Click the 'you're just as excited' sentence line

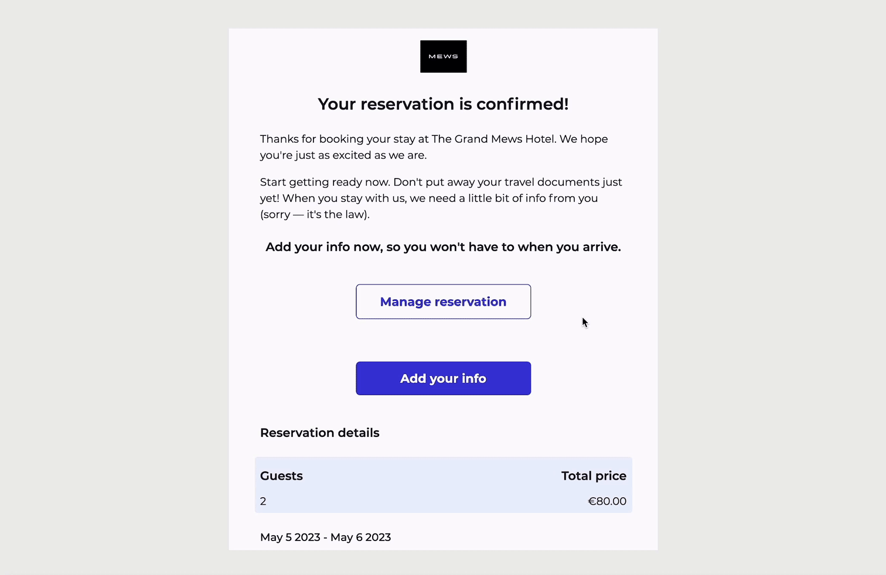click(343, 155)
